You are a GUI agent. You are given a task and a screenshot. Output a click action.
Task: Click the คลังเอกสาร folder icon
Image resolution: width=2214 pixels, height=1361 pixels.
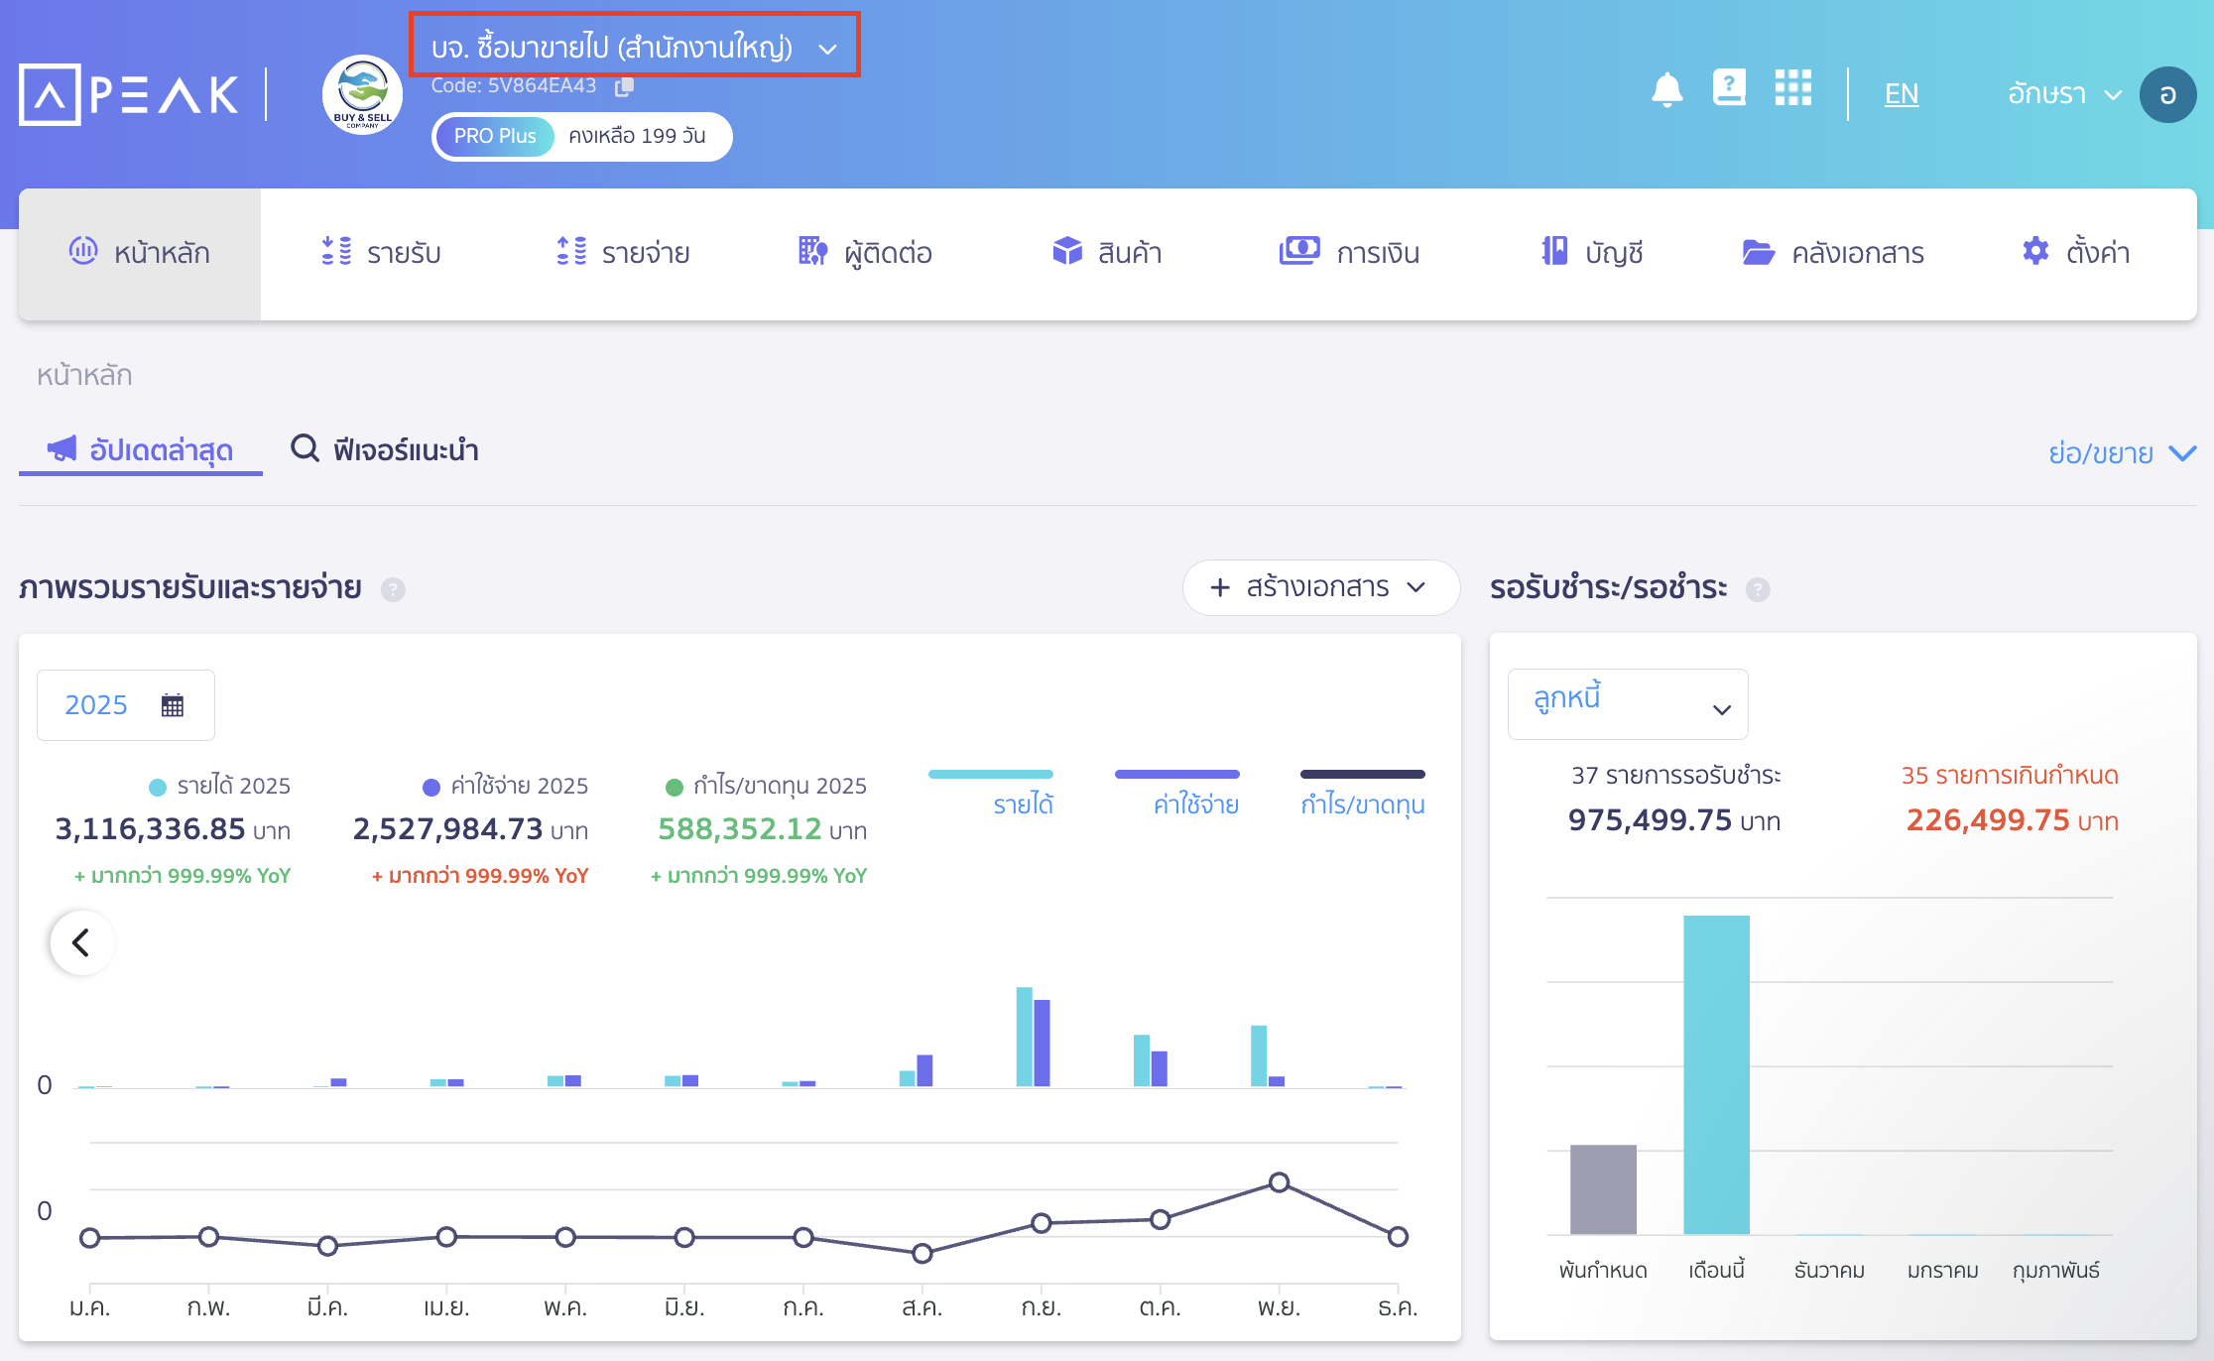coord(1759,252)
